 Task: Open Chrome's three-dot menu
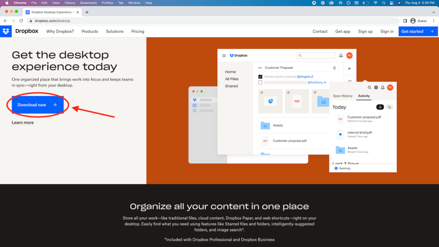point(434,21)
